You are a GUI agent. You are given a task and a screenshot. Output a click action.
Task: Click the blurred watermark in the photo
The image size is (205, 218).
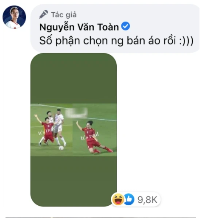(76, 113)
